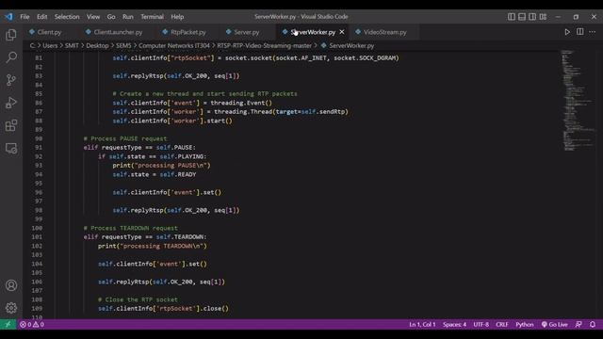The height and width of the screenshot is (339, 603).
Task: Open editor More Actions ellipsis
Action: (593, 32)
